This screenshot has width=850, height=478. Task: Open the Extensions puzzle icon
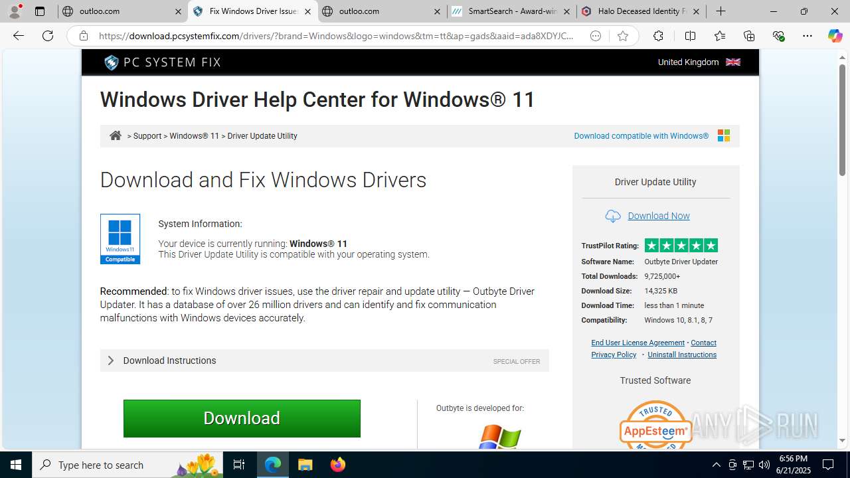pos(658,36)
